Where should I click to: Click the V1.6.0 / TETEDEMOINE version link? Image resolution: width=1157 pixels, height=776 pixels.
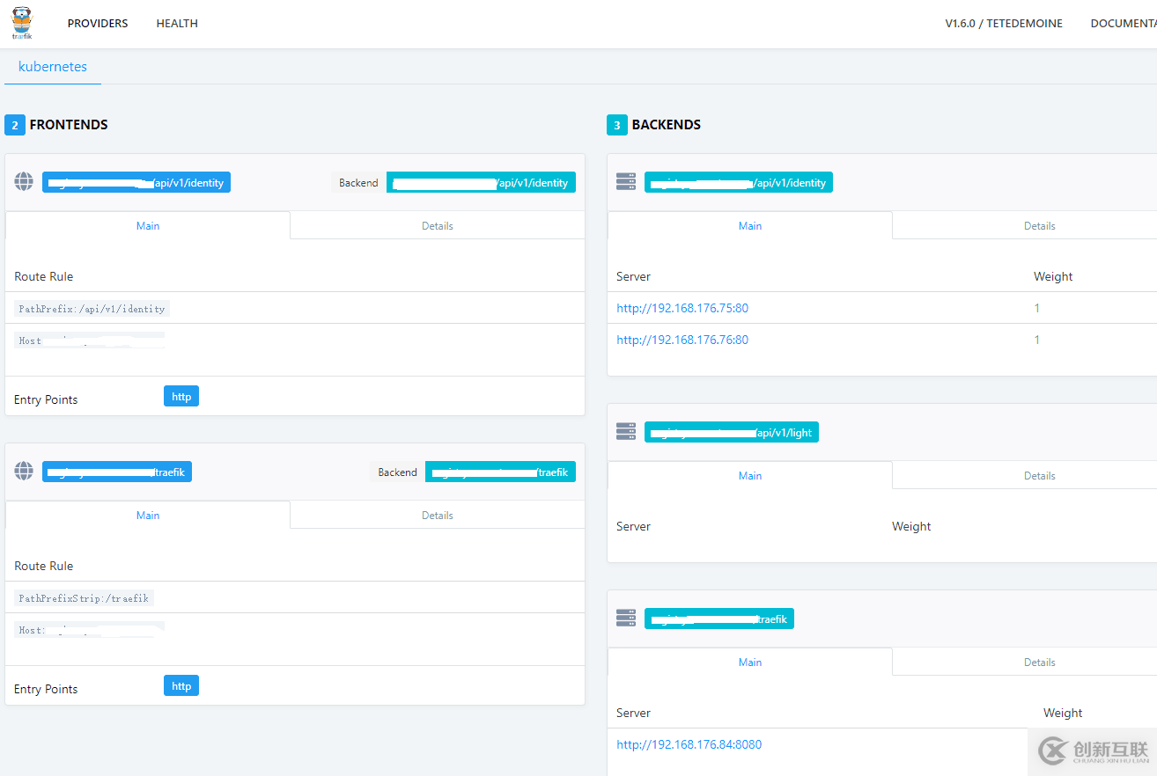[x=1004, y=24]
